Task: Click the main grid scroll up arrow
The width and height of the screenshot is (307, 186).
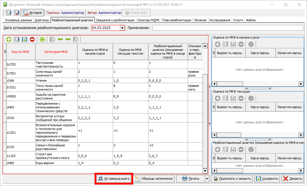Action: pyautogui.click(x=205, y=46)
